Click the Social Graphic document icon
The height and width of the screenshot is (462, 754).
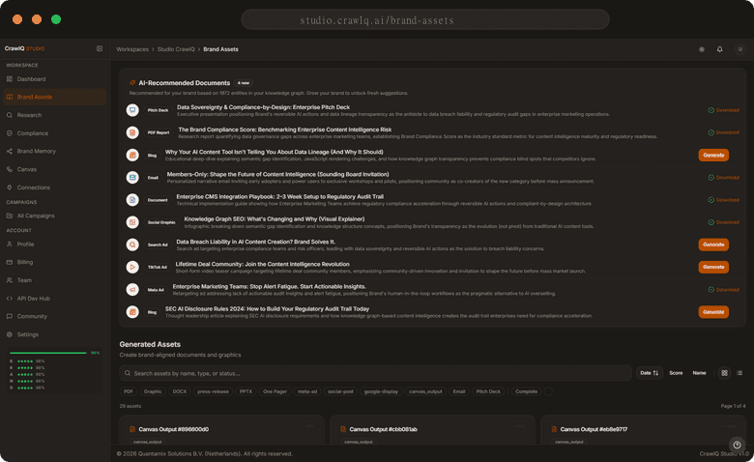click(132, 222)
